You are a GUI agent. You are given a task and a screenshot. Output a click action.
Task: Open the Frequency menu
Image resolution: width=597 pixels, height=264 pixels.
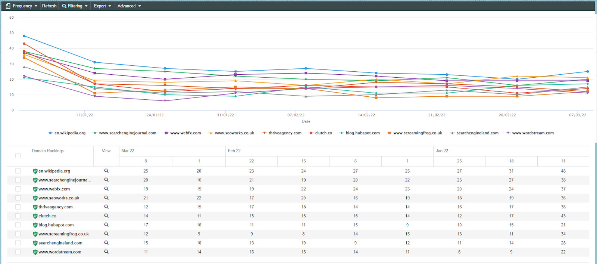pos(22,6)
